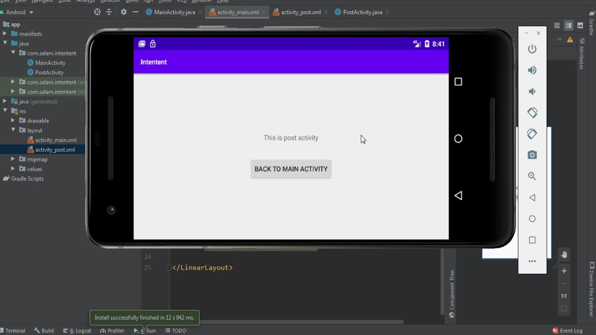Tap the phone's back triangle button
Image resolution: width=596 pixels, height=335 pixels.
tap(458, 196)
